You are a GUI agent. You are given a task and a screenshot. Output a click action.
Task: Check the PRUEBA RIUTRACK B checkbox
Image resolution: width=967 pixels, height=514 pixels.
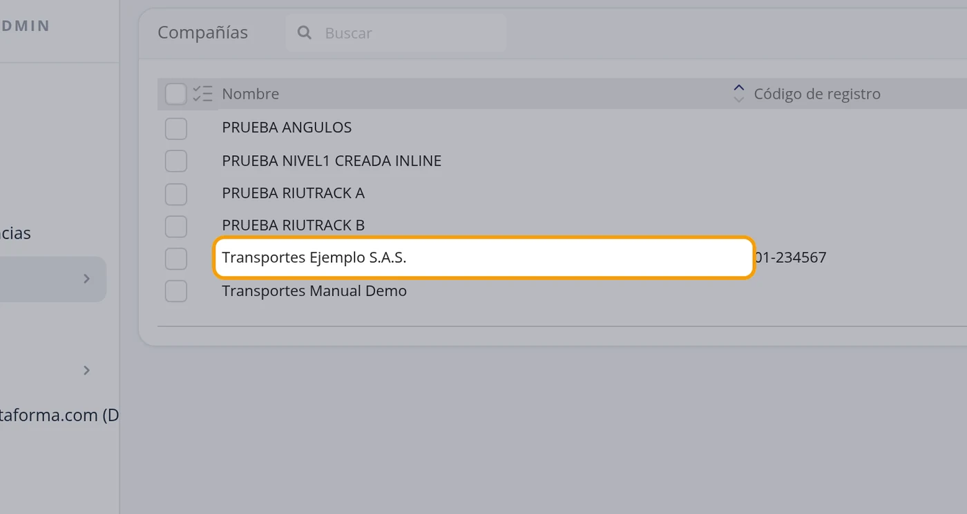click(x=176, y=226)
